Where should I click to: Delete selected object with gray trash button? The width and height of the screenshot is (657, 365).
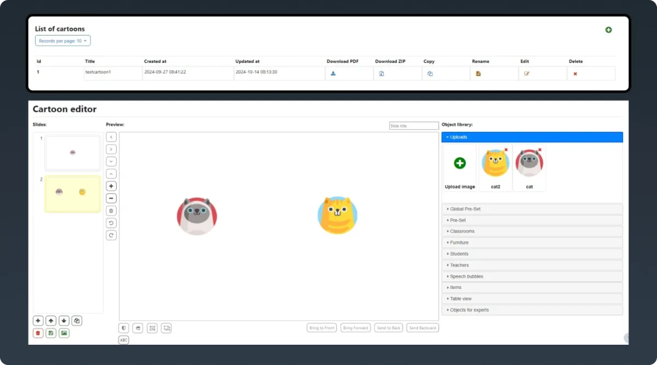(111, 211)
